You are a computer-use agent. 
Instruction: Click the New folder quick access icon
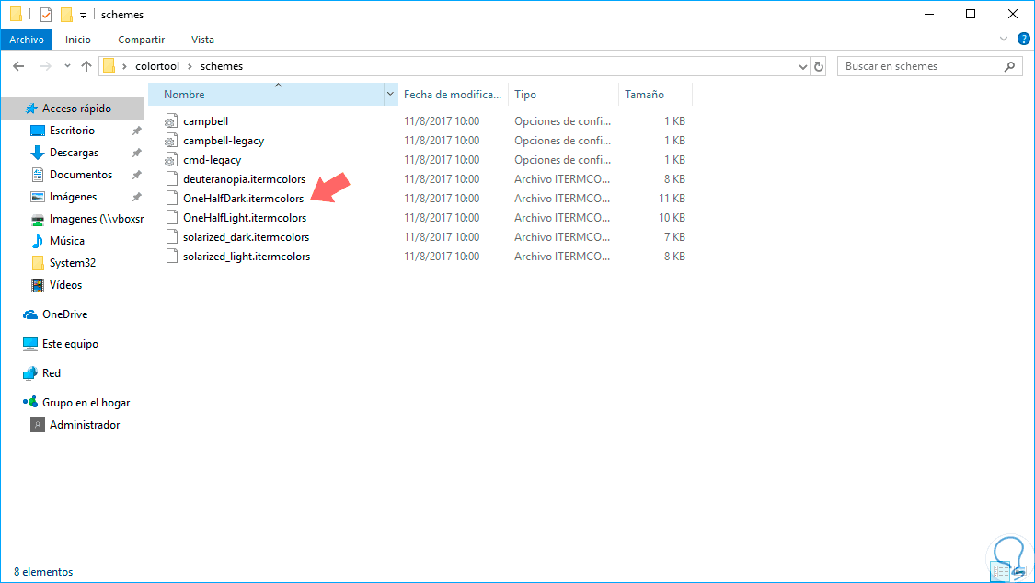pos(66,14)
